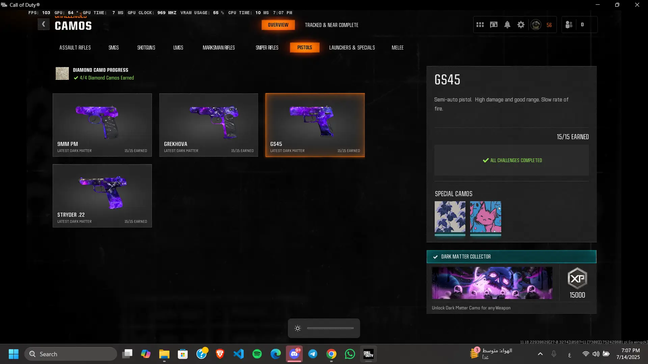Open the settings gear icon
Screen dimensions: 648x364
(521, 25)
